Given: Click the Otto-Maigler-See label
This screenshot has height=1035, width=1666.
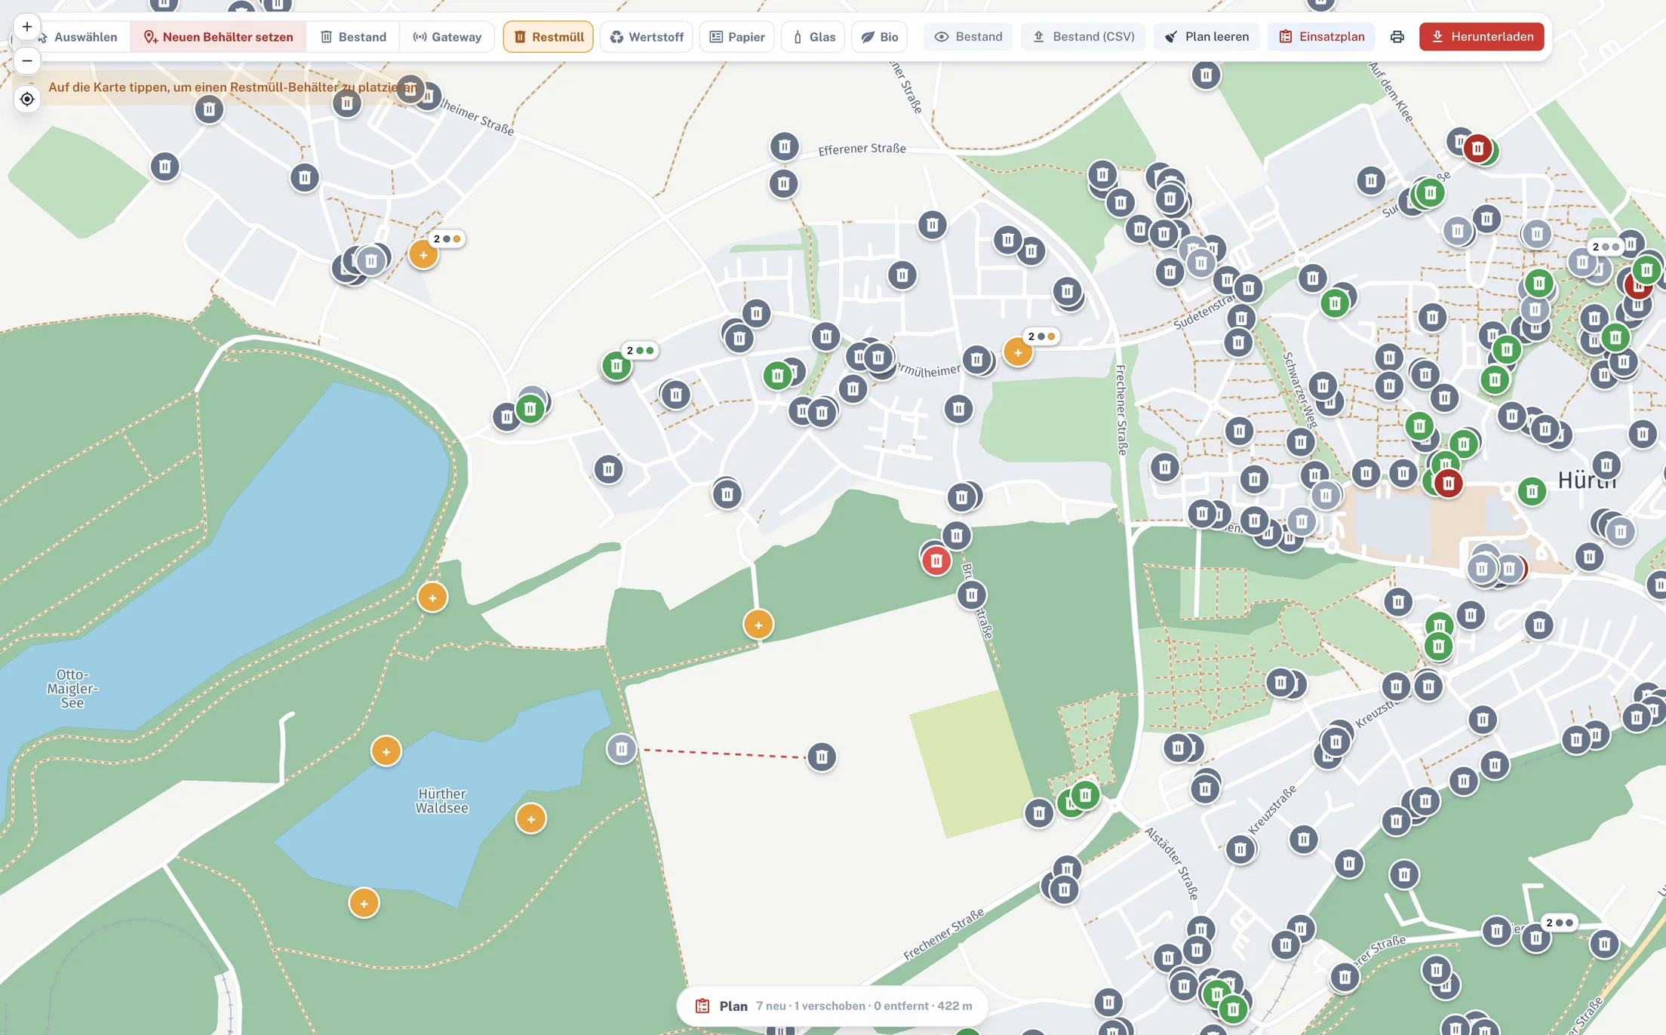Looking at the screenshot, I should coord(72,689).
